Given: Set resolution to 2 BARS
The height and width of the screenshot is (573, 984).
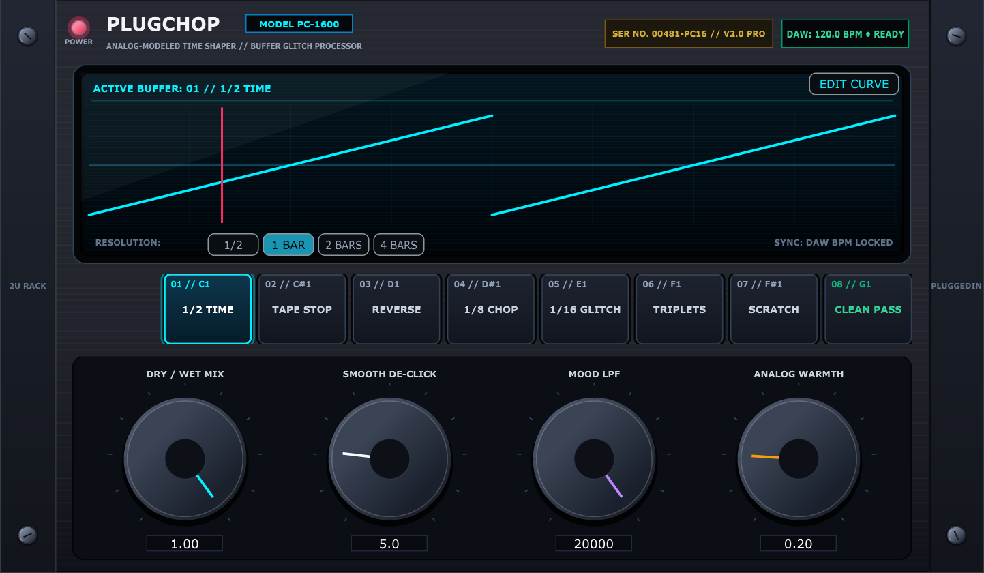Looking at the screenshot, I should (x=344, y=245).
